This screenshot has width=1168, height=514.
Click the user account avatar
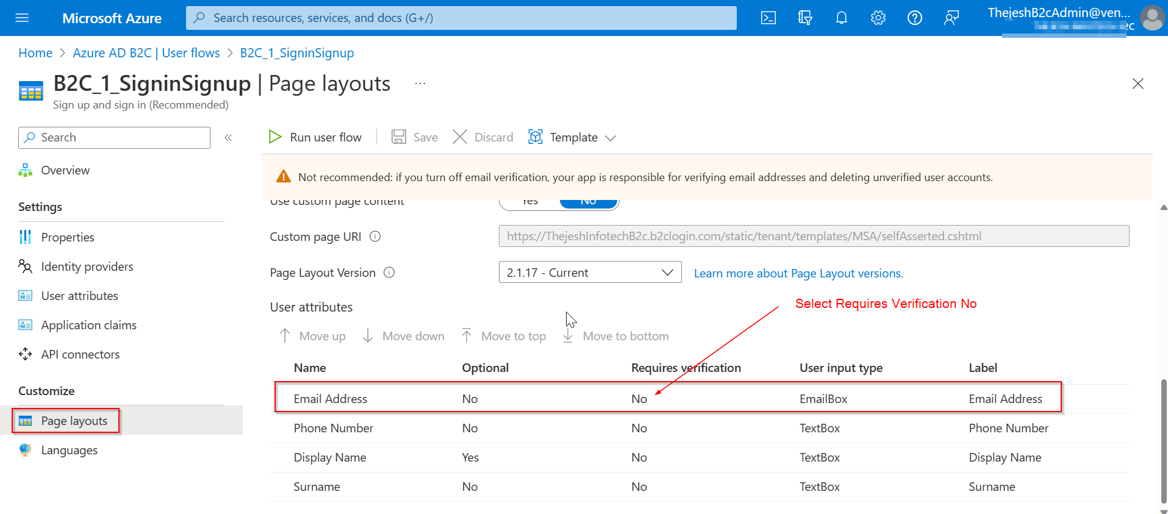tap(1152, 18)
